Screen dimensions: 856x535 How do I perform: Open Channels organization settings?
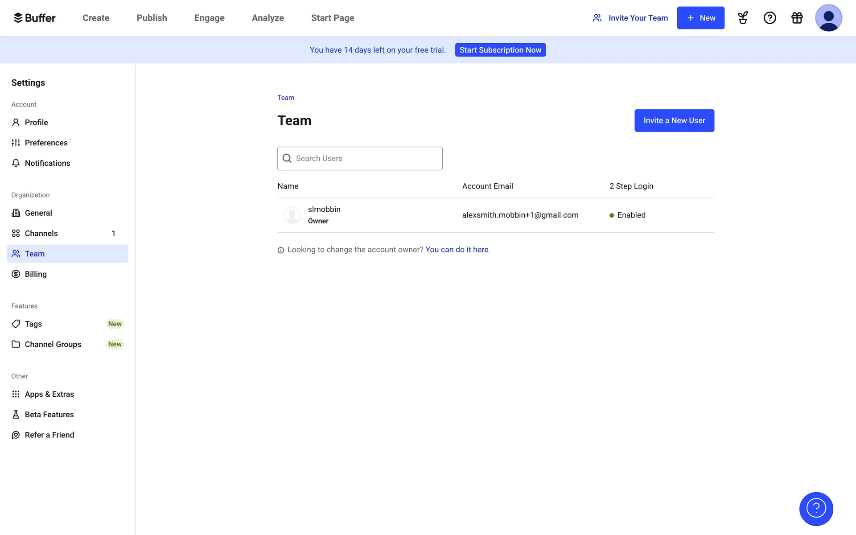(x=41, y=233)
